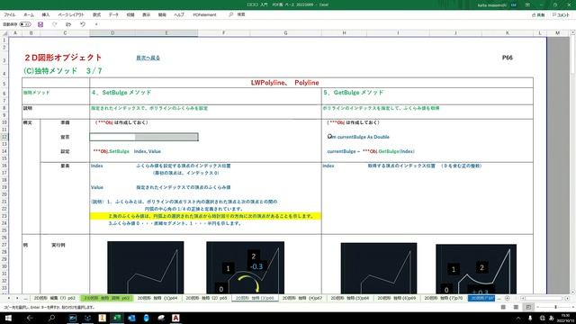Switch to the '2D図形 独特 (1)p64' sheet tab
Screen dimensions: 576x324
(x=157, y=298)
